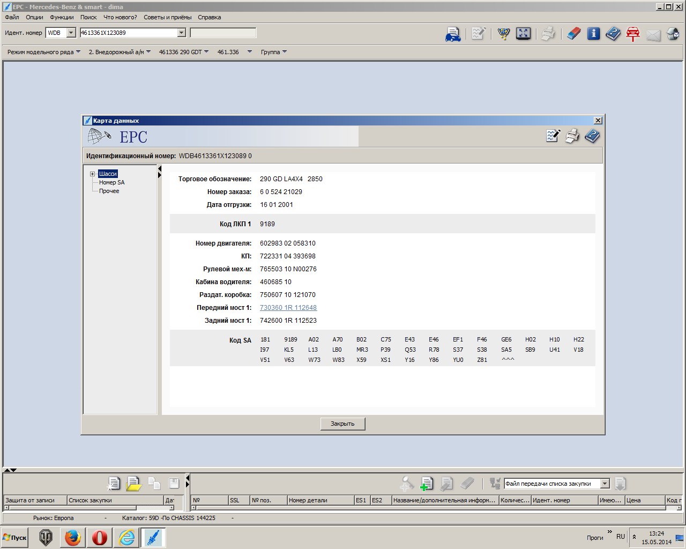The image size is (686, 549).
Task: Click the Windows 'Пуск' start button
Action: click(14, 537)
